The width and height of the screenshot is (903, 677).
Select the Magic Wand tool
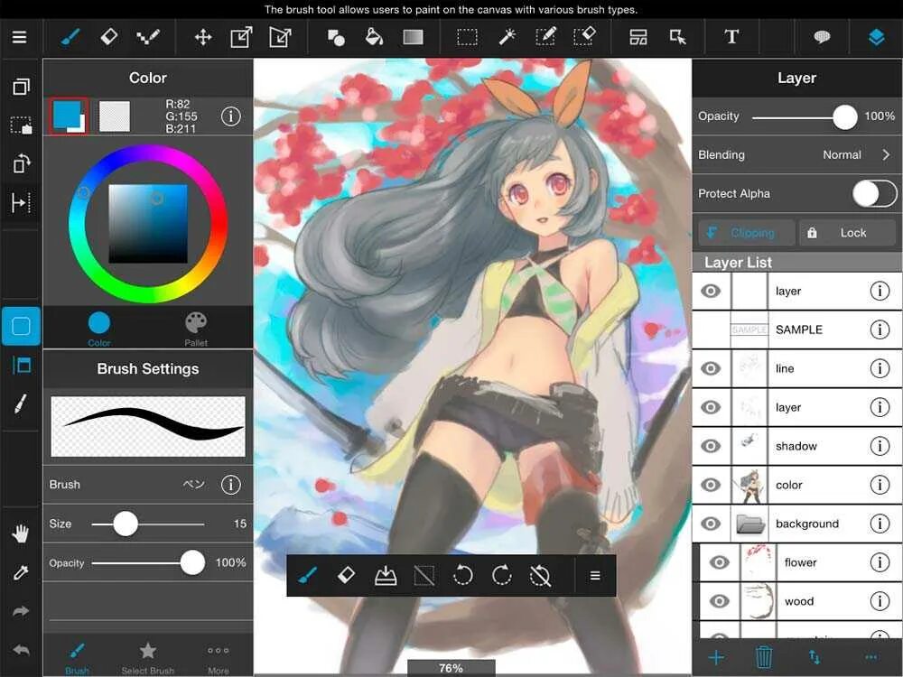pos(507,37)
